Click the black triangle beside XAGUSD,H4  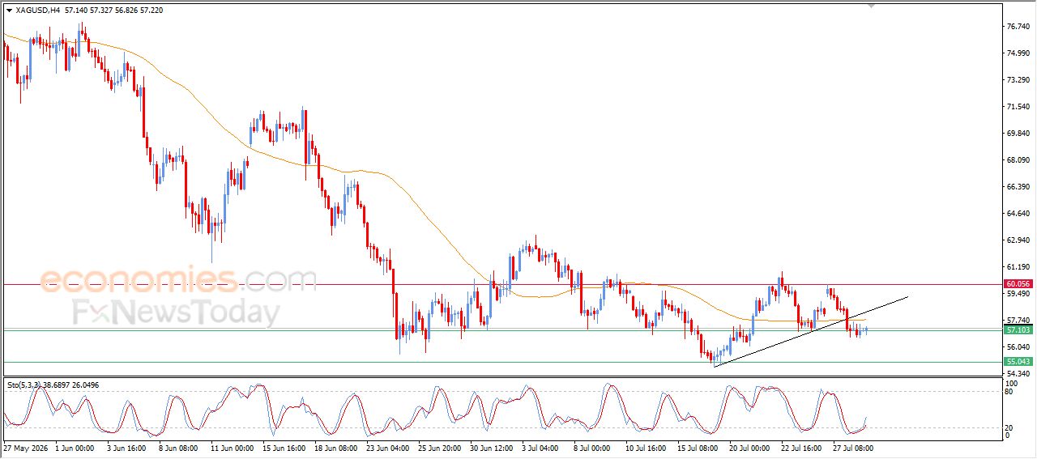pyautogui.click(x=9, y=11)
